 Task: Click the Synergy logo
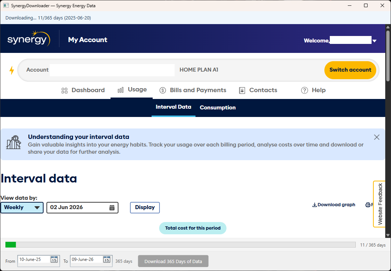point(29,39)
